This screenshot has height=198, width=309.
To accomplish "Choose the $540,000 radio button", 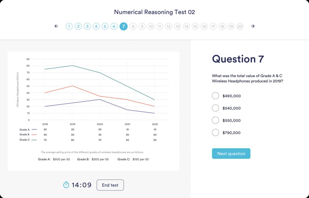I will click(x=215, y=108).
